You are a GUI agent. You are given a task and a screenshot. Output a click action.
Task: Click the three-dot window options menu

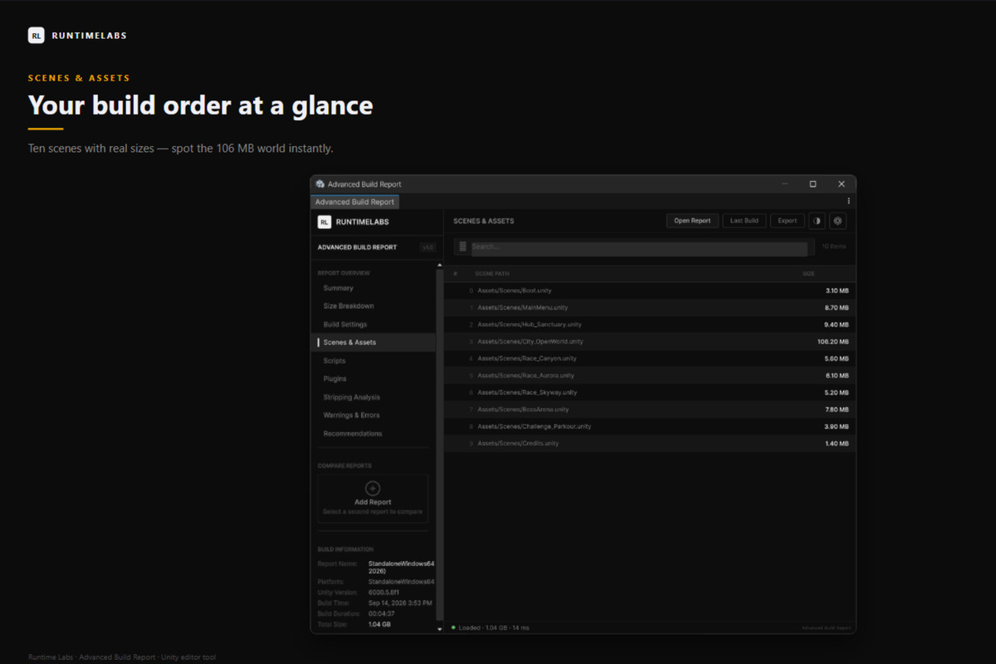click(x=848, y=201)
